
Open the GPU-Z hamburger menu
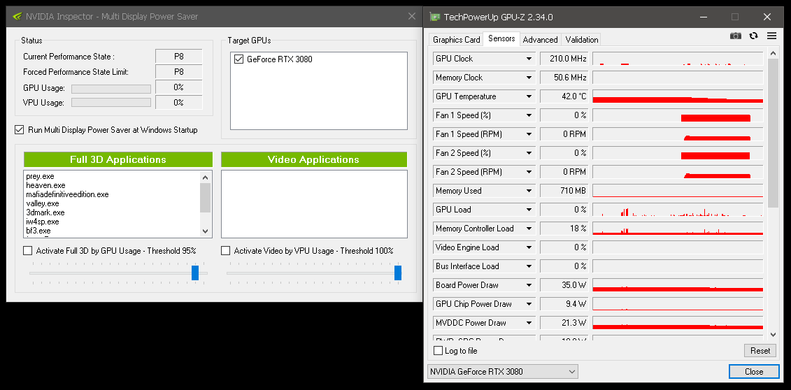tap(771, 36)
